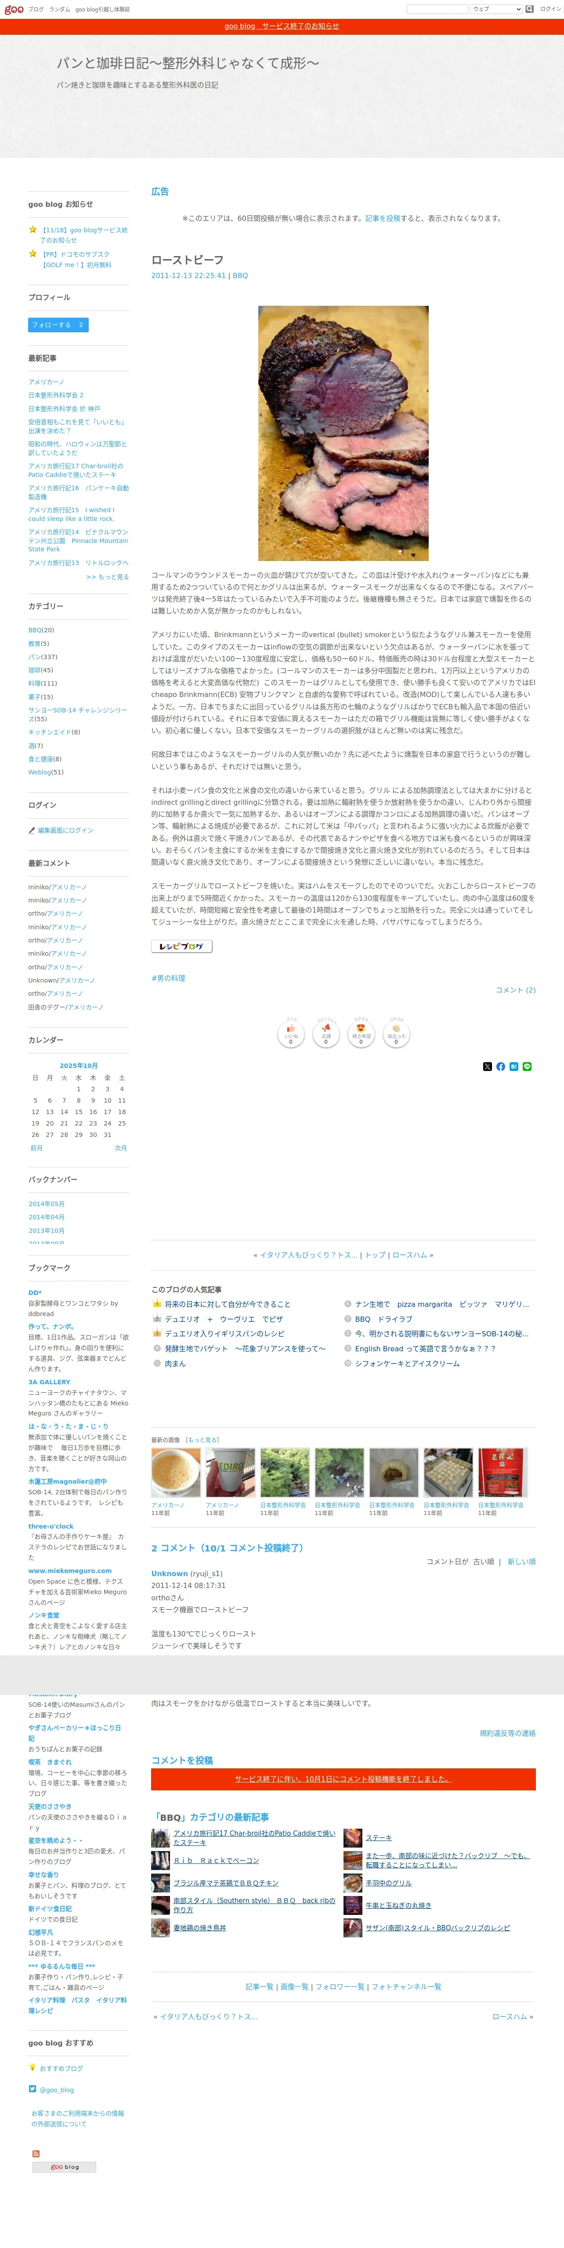Viewport: 564px width, 2248px height.
Task: Click the red comment-posting-ended notice
Action: 343,1779
